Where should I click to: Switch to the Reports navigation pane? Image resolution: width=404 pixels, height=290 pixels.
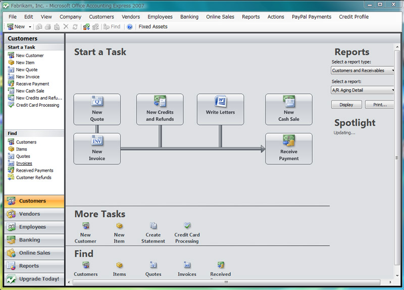click(34, 266)
